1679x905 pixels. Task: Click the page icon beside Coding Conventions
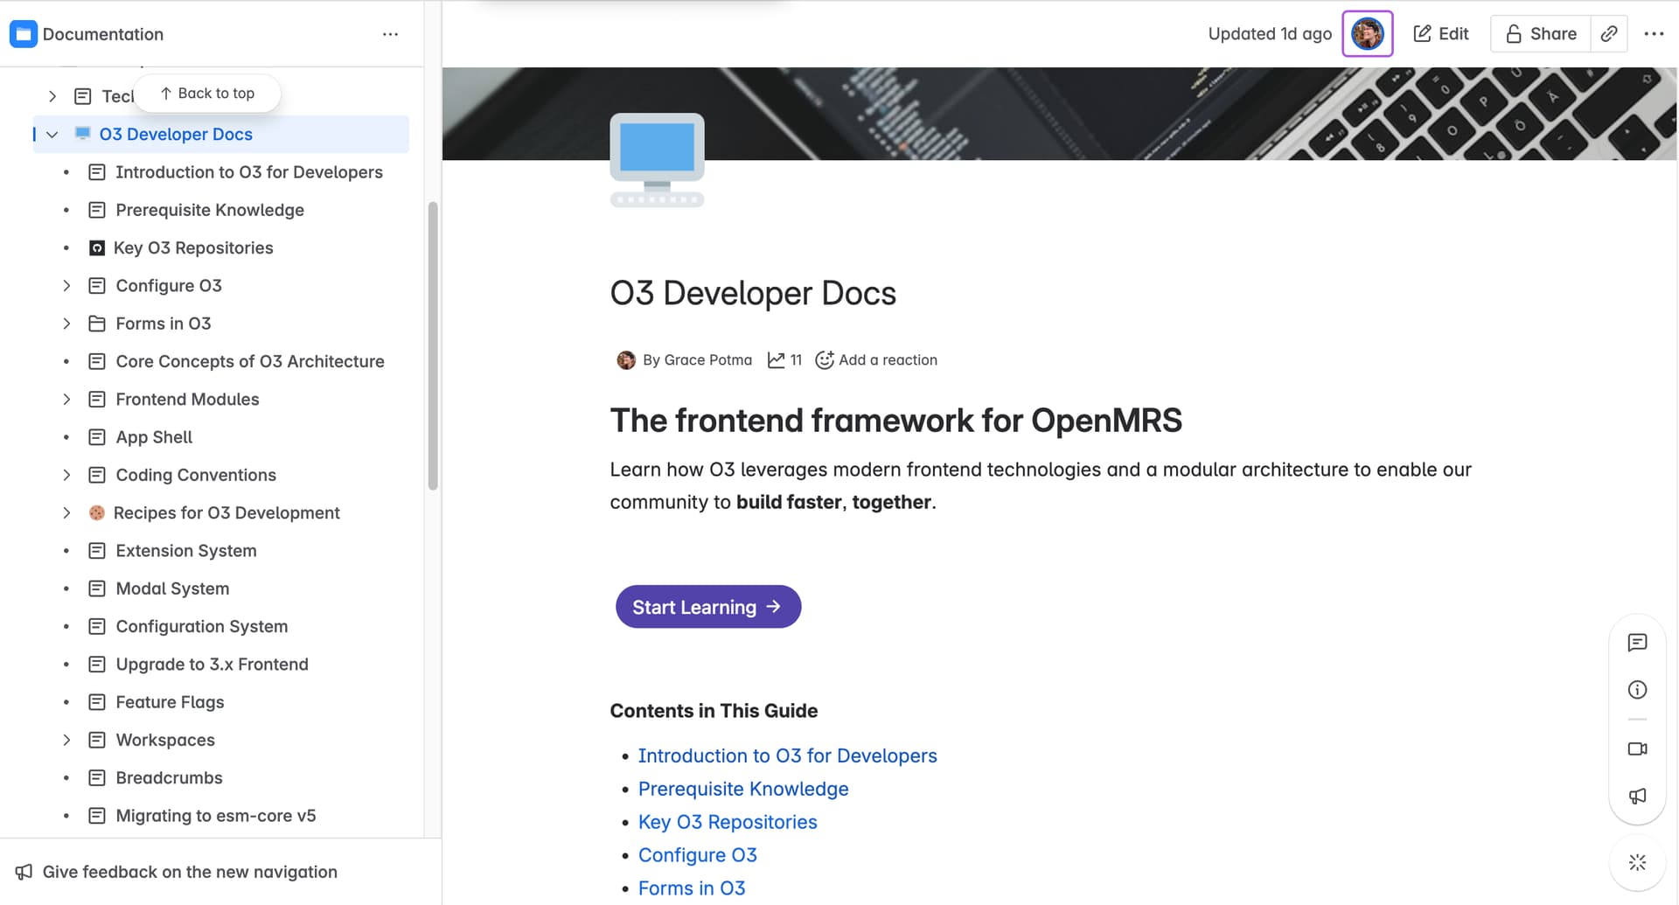97,475
